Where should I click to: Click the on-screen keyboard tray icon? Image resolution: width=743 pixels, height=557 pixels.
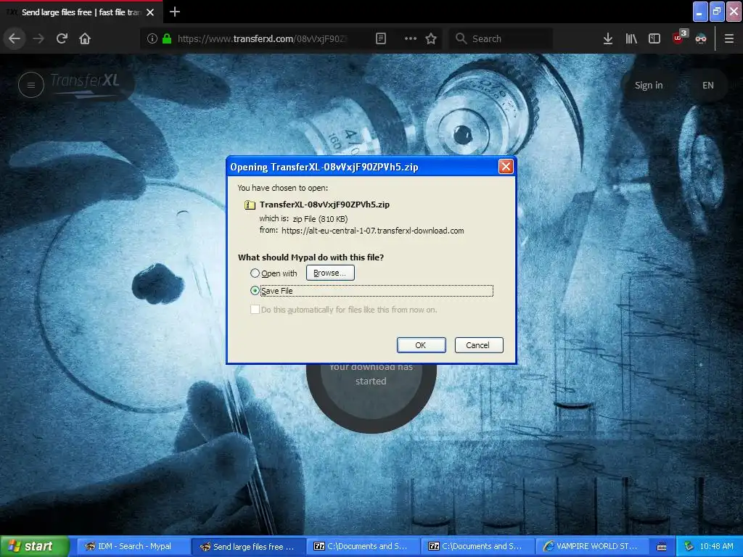click(662, 547)
